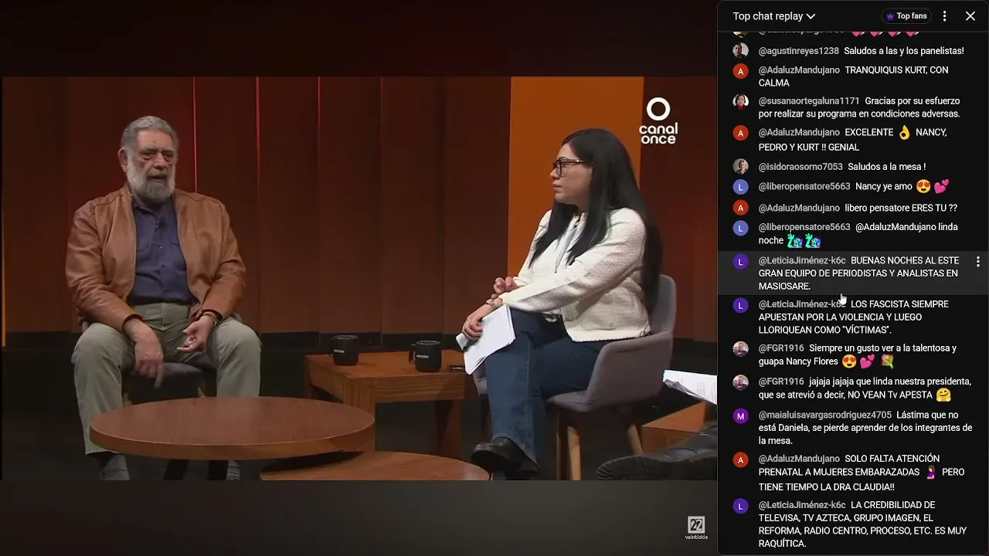
Task: Click avatar beside BUENAS NOCHES AL ESTE message
Action: pyautogui.click(x=740, y=262)
